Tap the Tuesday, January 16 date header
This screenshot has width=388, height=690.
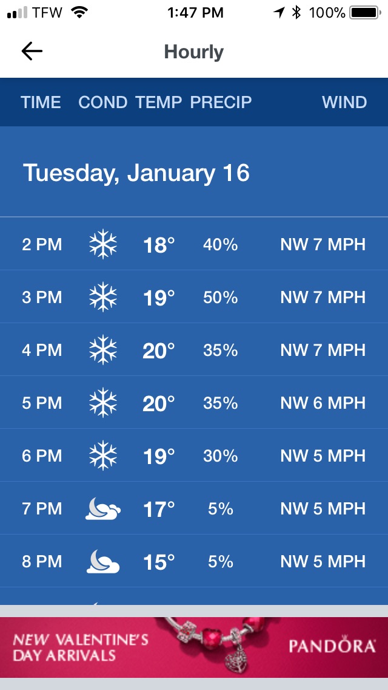coord(136,172)
